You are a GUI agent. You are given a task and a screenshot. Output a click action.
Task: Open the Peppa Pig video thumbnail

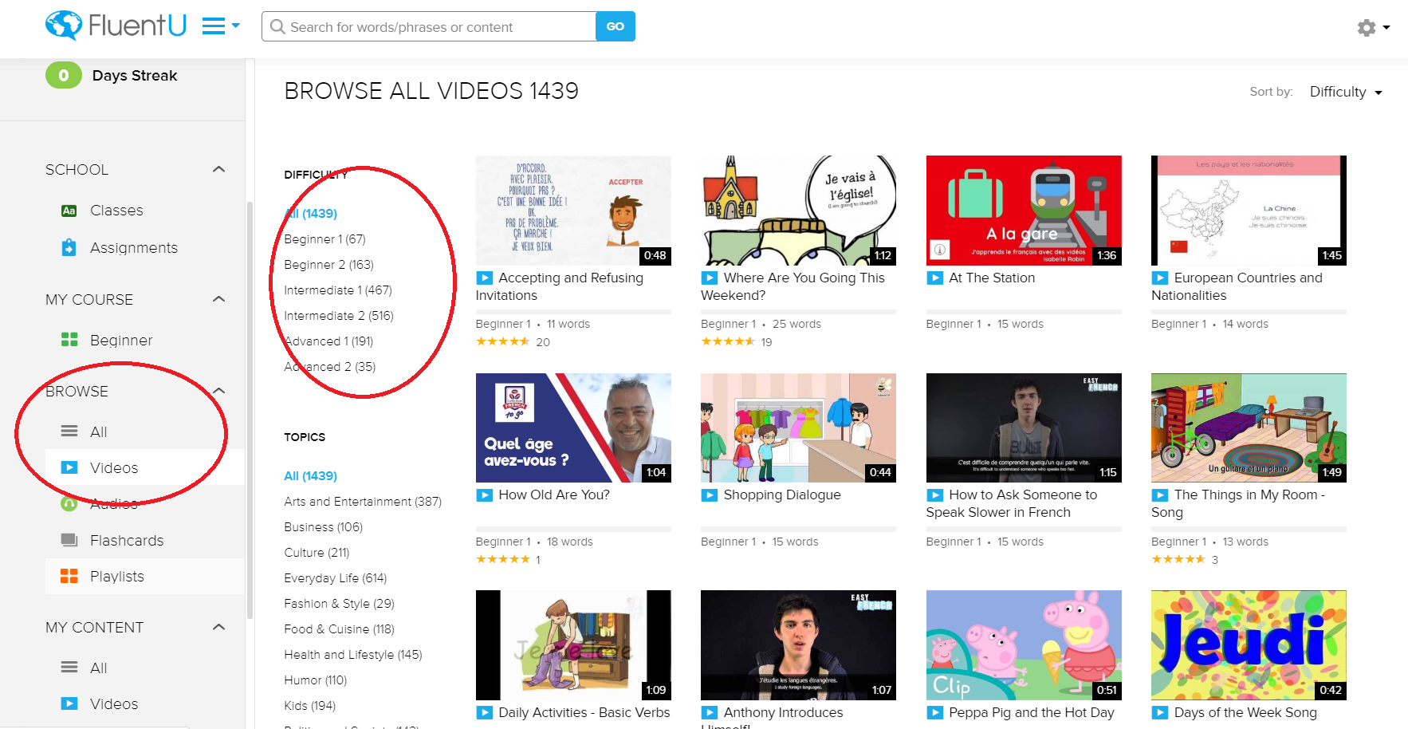[1023, 645]
